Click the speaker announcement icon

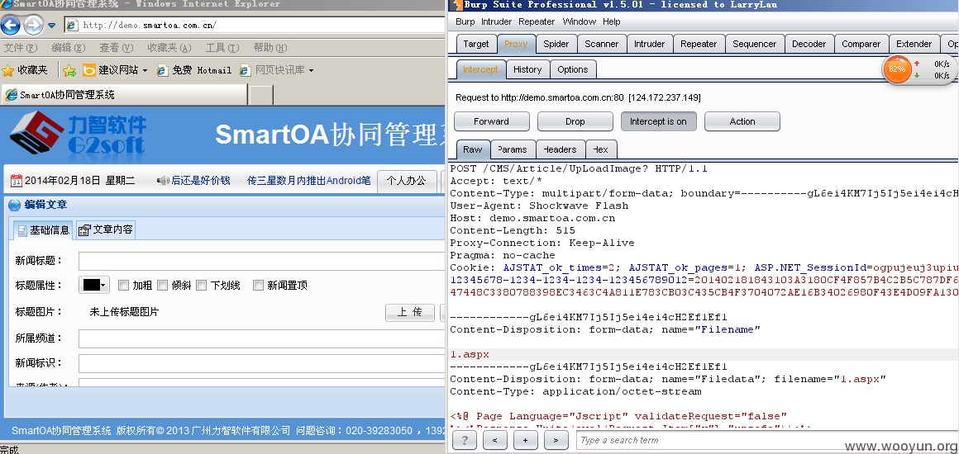163,180
